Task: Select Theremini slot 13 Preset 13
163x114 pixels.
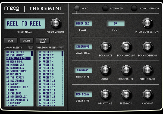Action: (x=50, y=90)
